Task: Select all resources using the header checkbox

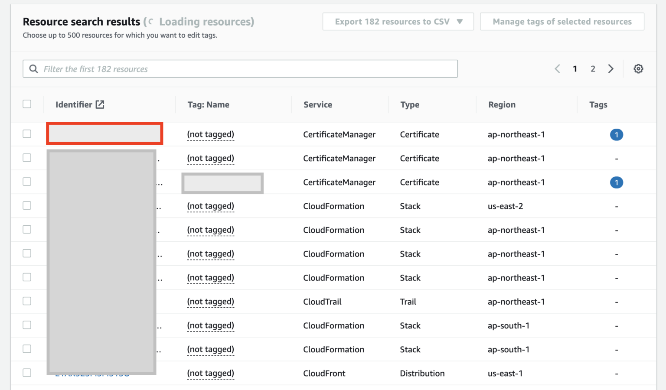Action: click(27, 104)
